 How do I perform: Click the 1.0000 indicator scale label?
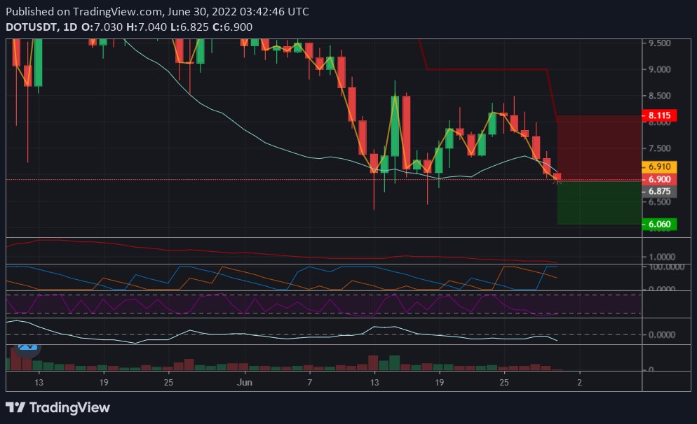point(662,257)
